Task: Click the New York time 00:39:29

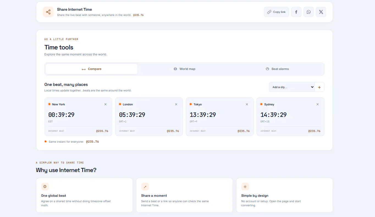Action: pos(61,115)
